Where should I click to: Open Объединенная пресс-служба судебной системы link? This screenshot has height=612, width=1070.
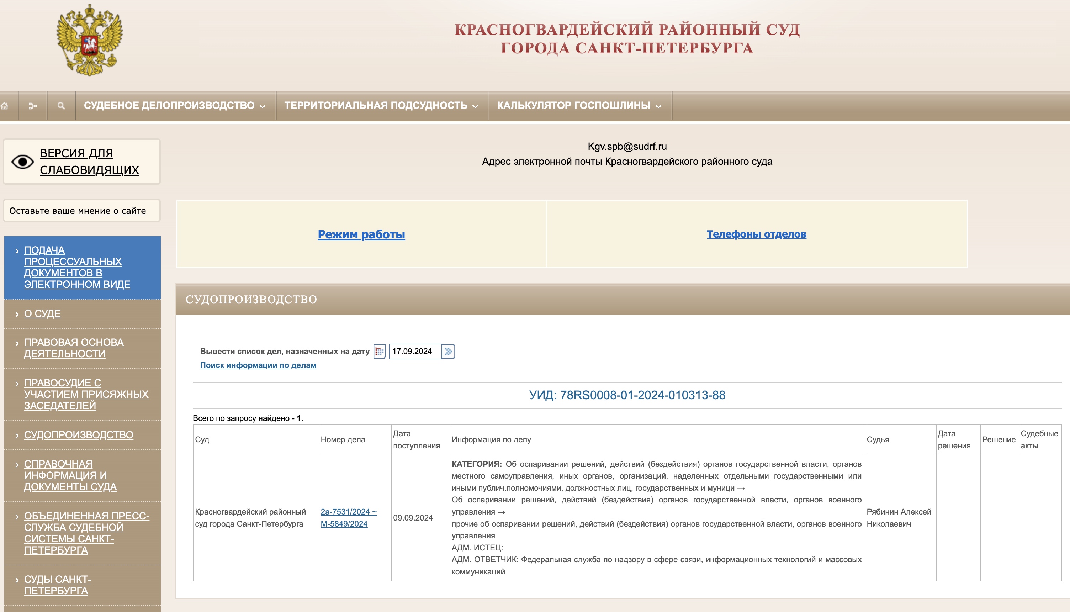tap(86, 533)
